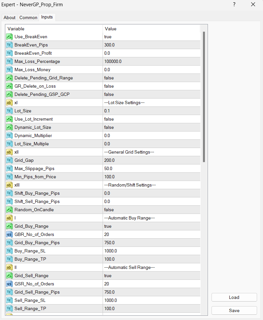Image resolution: width=263 pixels, height=320 pixels.
Task: Click the vertical scrollbar thumb
Action: pos(204,96)
